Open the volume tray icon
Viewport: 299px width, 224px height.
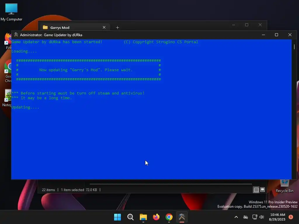click(x=262, y=217)
